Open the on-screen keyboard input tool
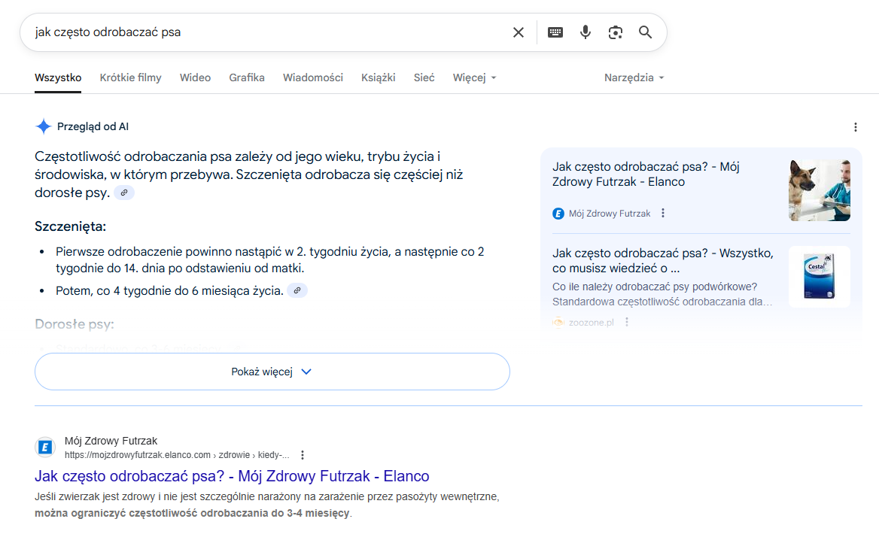879x534 pixels. tap(555, 32)
